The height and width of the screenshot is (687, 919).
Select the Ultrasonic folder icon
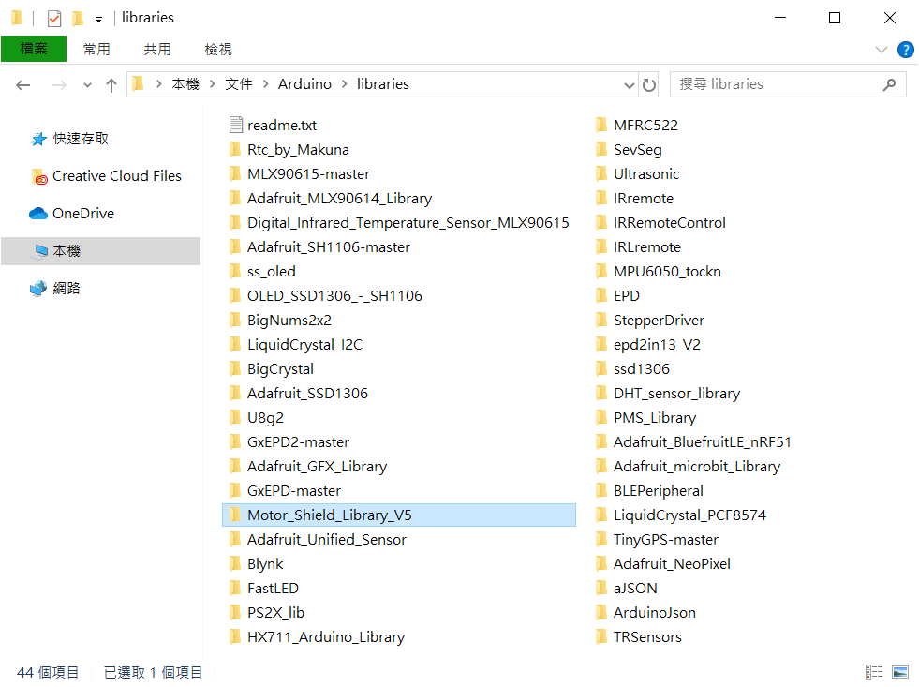601,174
